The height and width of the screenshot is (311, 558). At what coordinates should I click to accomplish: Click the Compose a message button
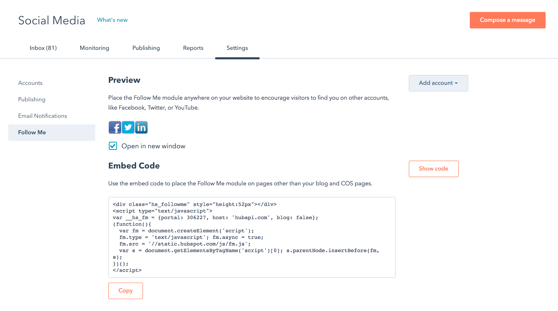tap(507, 20)
